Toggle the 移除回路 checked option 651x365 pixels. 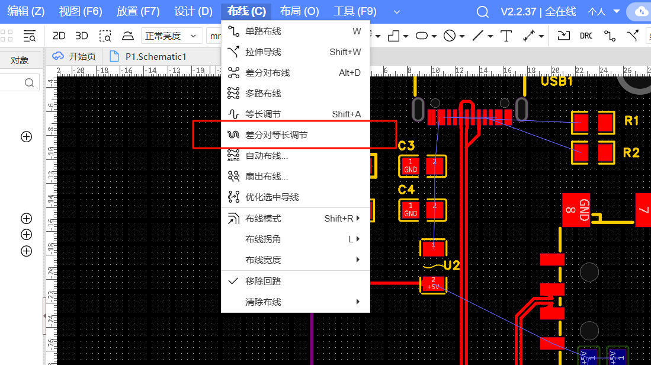[295, 281]
